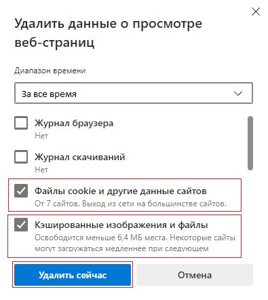
Task: Enable the 'Журнал браузера' checkbox
Action: coord(21,123)
